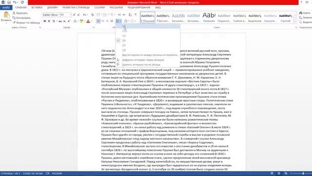312x176 pixels.
Task: Increase font size with the grow font icon
Action: click(x=74, y=15)
